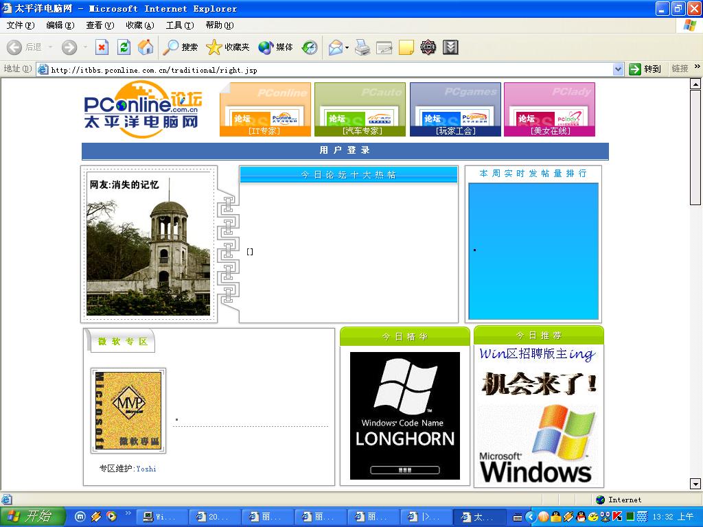703x527 pixels.
Task: Click the Windows flag throbber logo
Action: [690, 25]
